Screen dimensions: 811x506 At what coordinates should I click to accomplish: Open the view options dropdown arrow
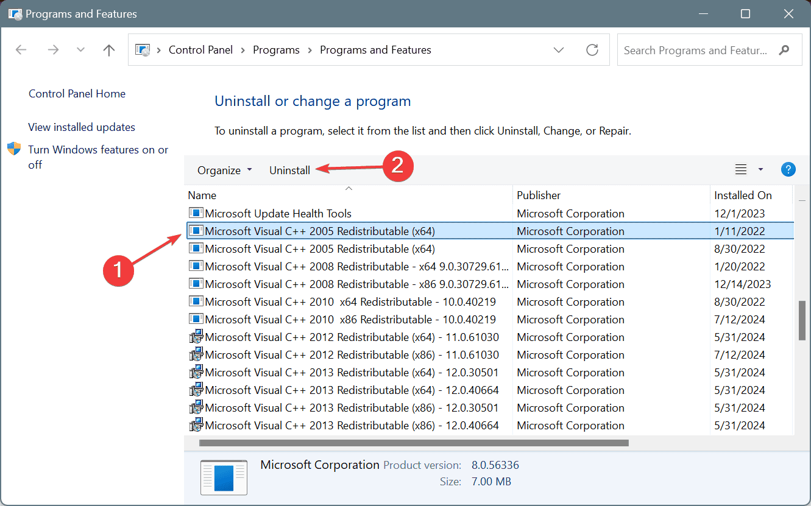coord(760,170)
